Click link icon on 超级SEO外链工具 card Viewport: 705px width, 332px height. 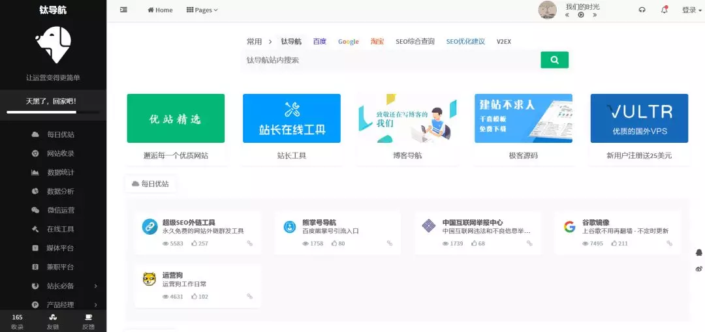(x=249, y=243)
